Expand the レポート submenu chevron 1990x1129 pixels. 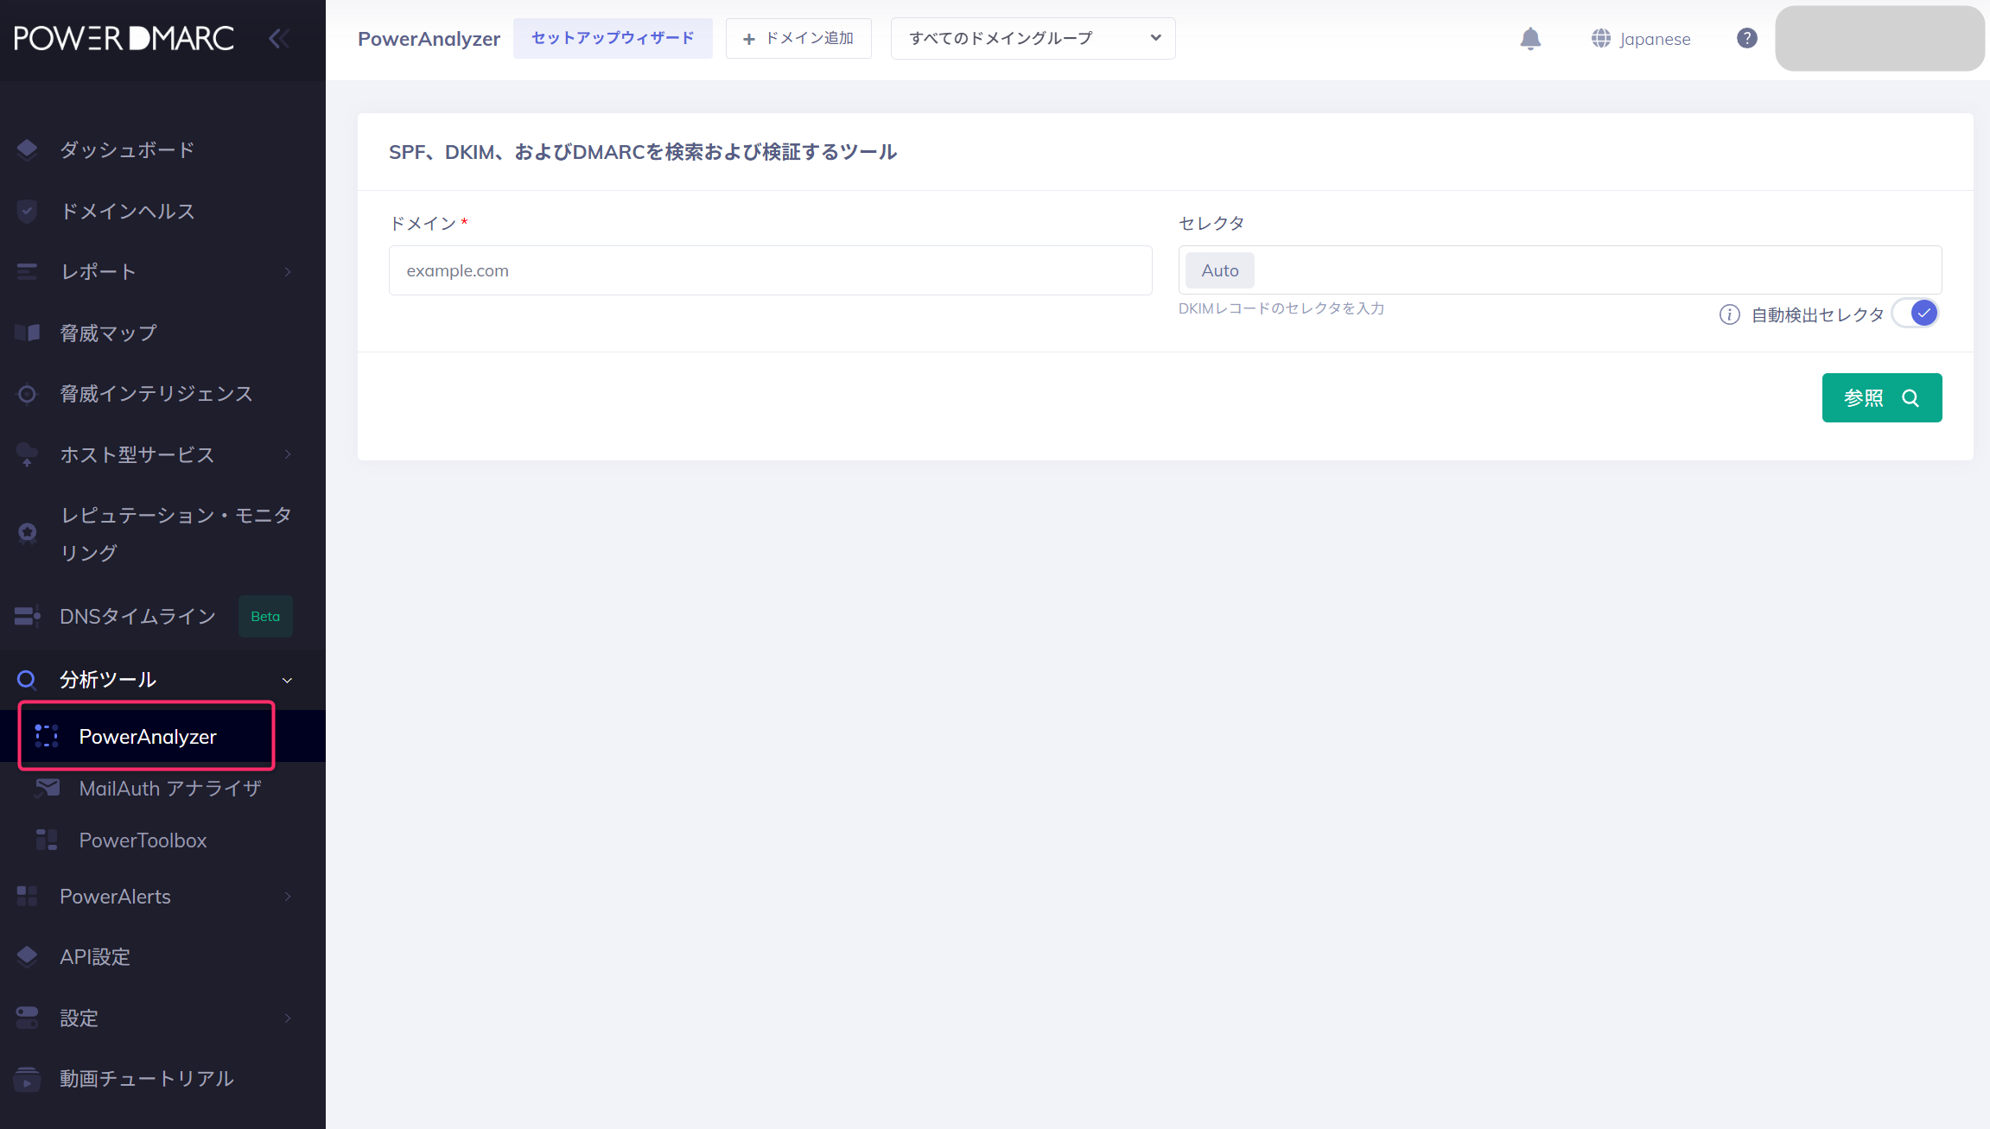(288, 272)
